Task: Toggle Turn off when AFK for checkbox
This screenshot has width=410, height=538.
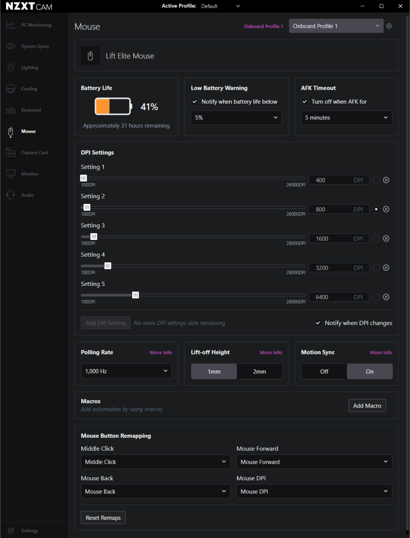Action: pyautogui.click(x=305, y=102)
